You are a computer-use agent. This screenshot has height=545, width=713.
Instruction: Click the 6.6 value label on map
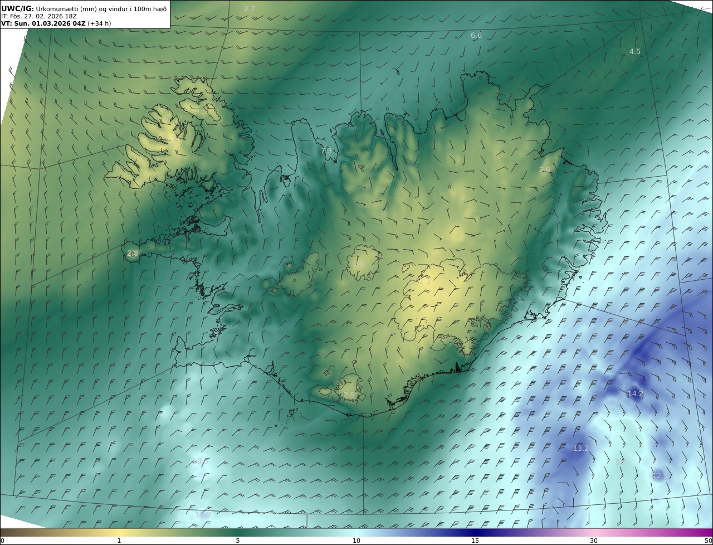[476, 36]
